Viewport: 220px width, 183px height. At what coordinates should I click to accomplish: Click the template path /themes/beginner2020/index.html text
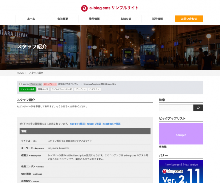pyautogui.click(x=100, y=84)
